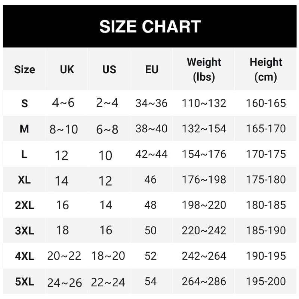Viewport: 299px width, 299px height.
Task: Click the 38~40 EU size cell
Action: [x=151, y=129]
